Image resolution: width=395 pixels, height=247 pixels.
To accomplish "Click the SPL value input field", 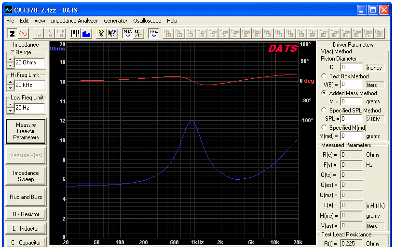I will [x=352, y=119].
